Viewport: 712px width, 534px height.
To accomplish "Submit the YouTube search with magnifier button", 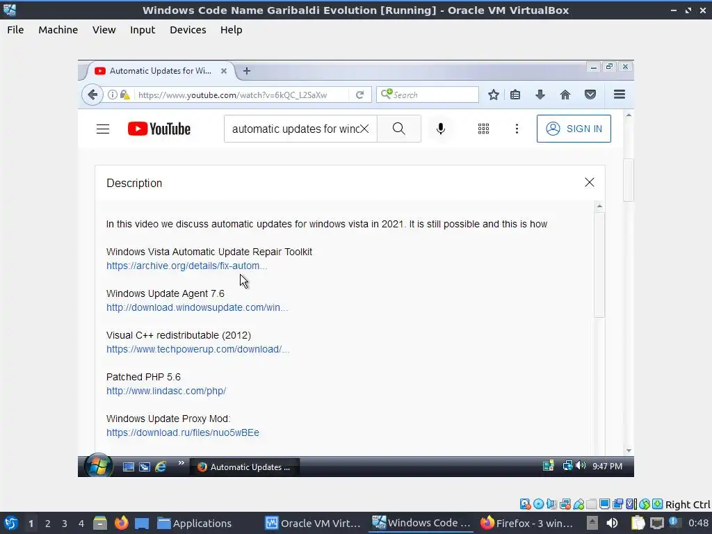I will click(398, 129).
